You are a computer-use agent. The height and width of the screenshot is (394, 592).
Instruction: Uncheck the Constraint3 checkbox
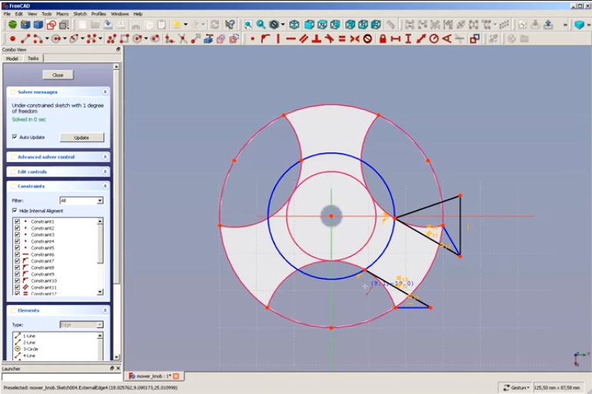[17, 234]
